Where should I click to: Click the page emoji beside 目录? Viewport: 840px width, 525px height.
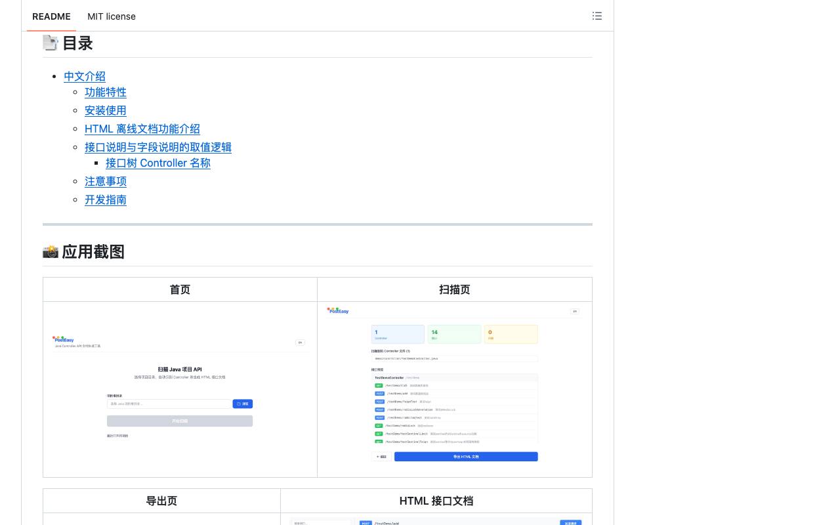coord(51,43)
